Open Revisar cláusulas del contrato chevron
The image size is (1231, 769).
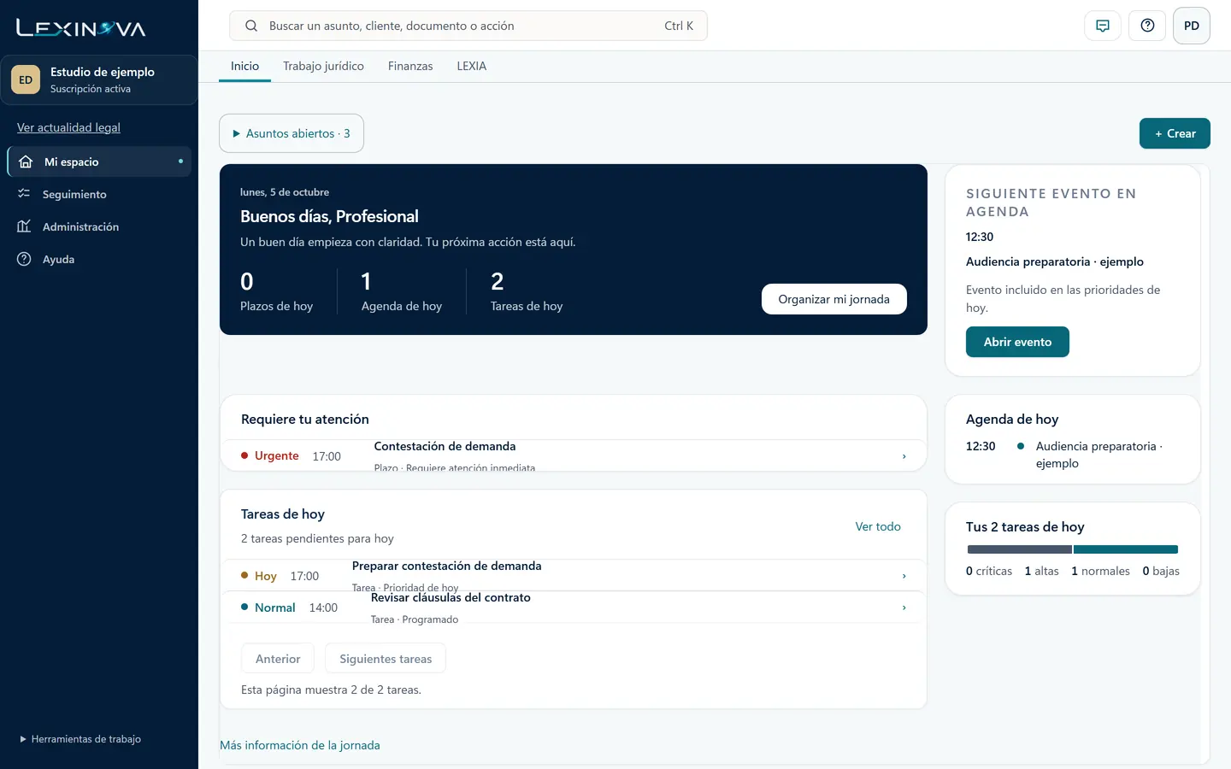coord(904,608)
